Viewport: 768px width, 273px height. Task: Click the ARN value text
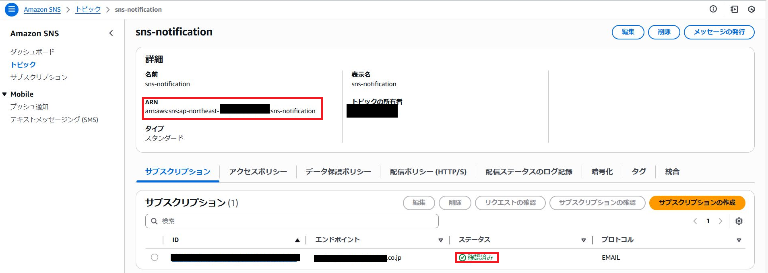(230, 111)
